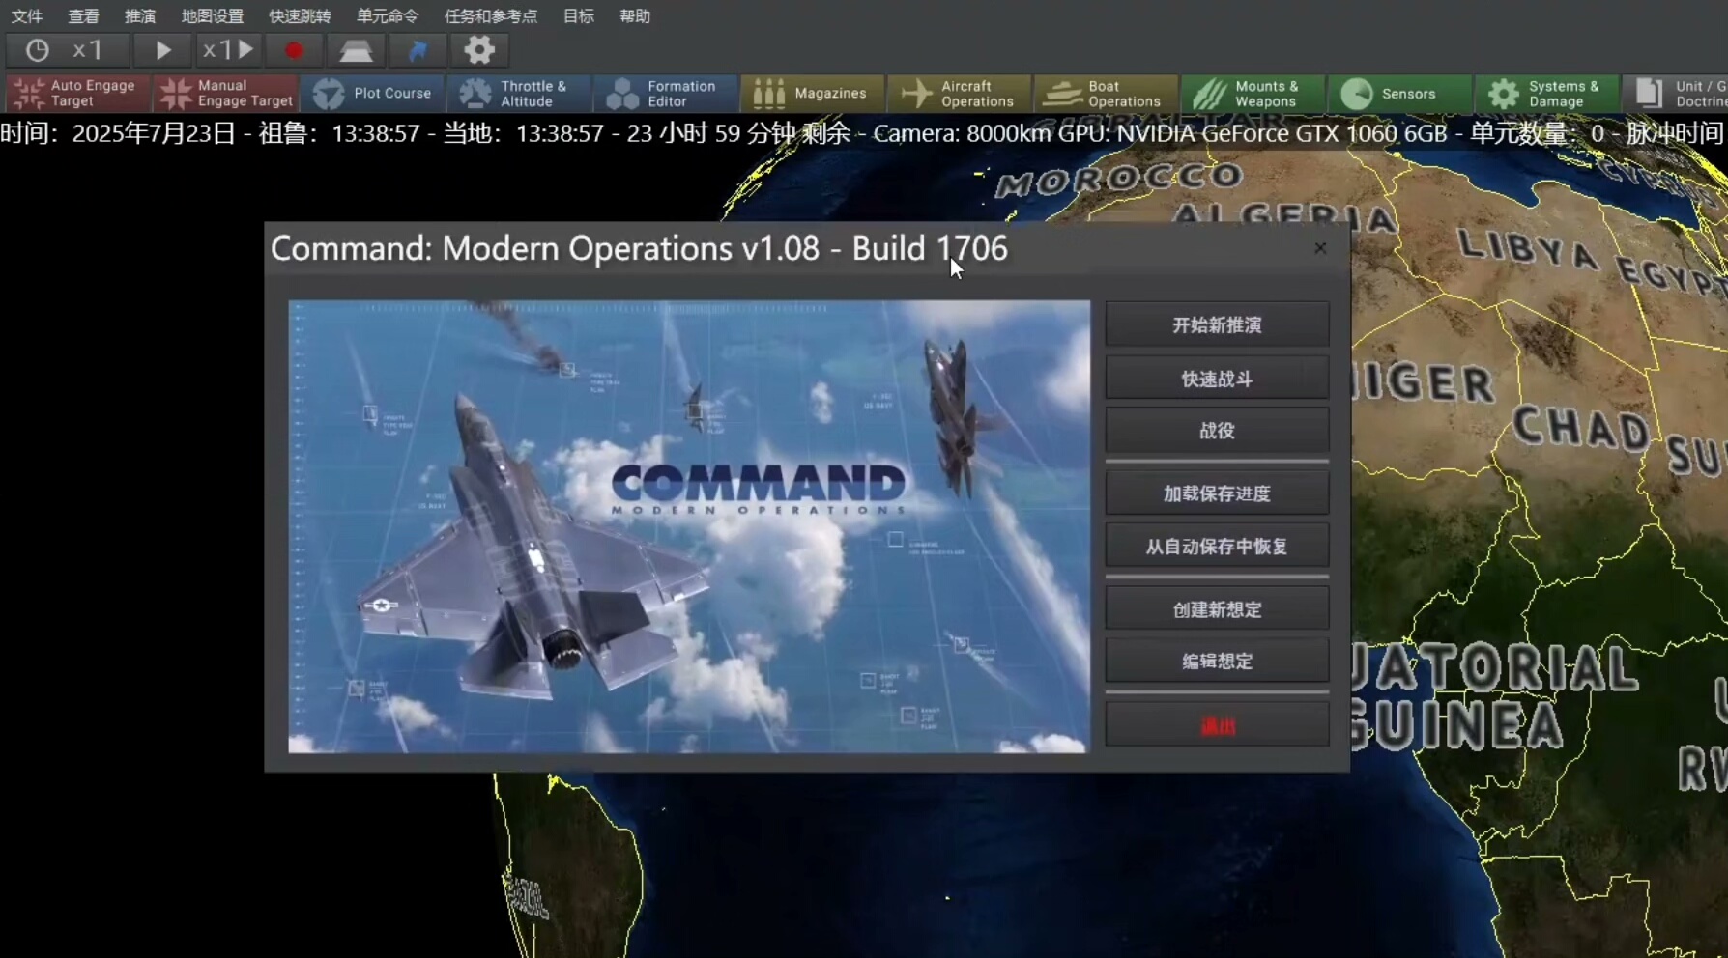The width and height of the screenshot is (1728, 958).
Task: Open the Magazines panel
Action: pyautogui.click(x=813, y=94)
